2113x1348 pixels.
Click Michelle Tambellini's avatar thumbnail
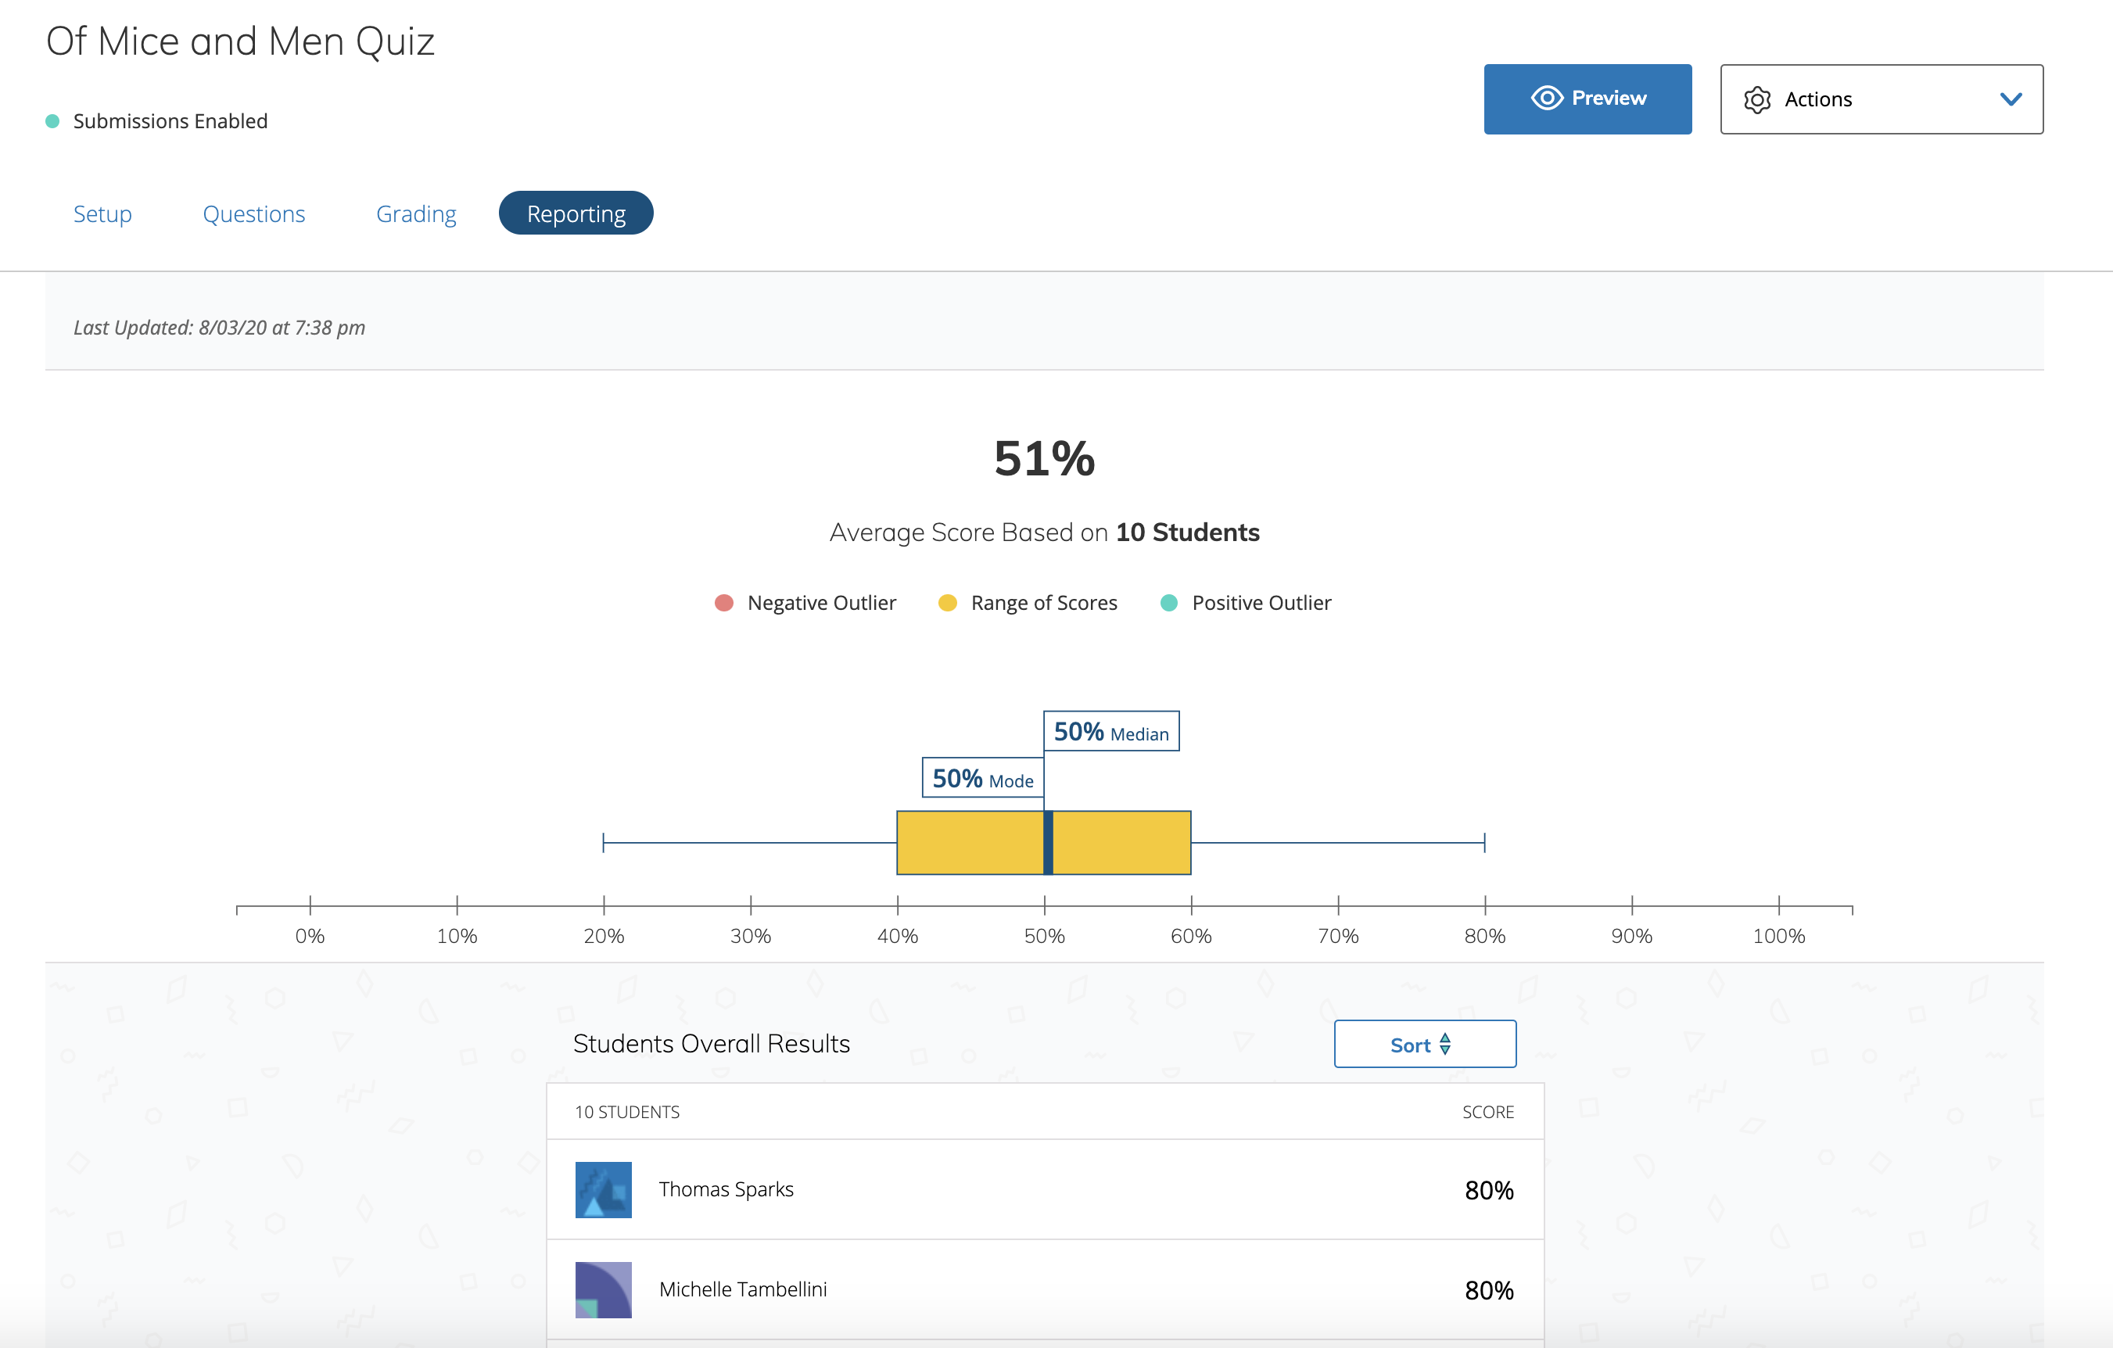pos(603,1289)
